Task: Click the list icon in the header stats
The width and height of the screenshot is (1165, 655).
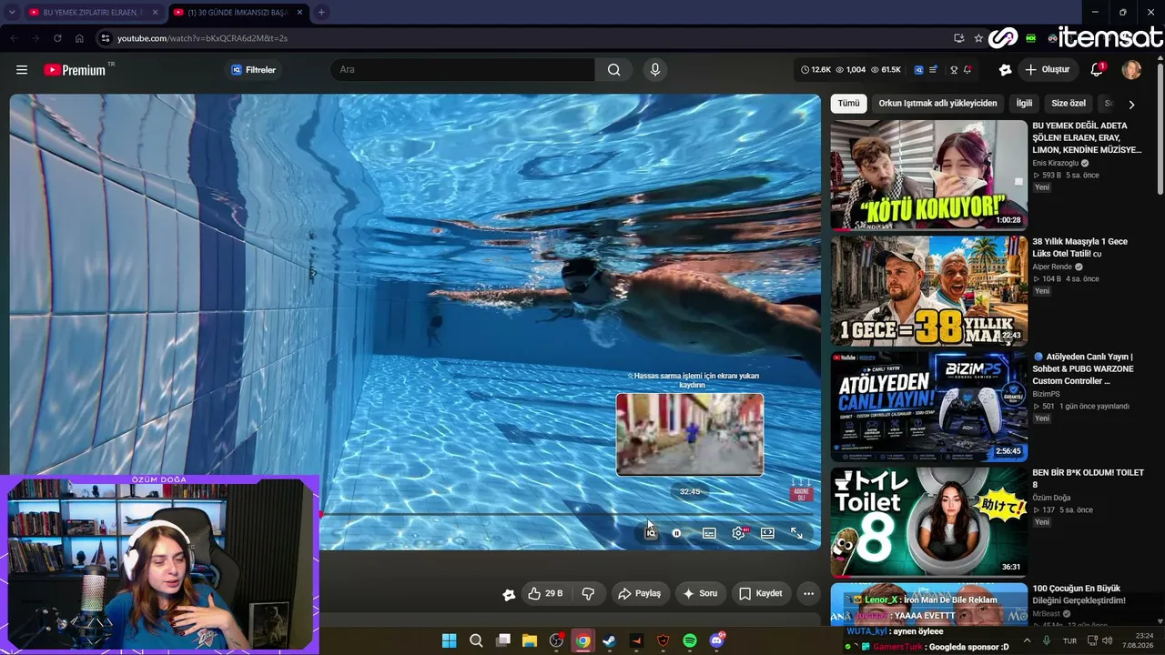Action: (933, 70)
